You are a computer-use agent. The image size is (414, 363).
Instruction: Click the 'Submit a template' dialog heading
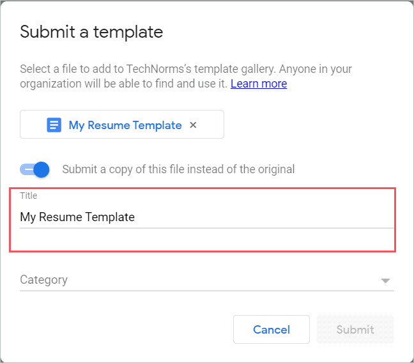(x=91, y=32)
